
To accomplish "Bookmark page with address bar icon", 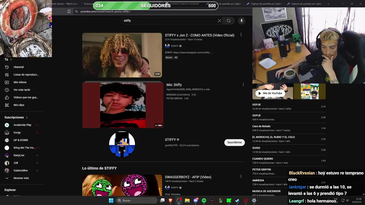I will pos(69,11).
